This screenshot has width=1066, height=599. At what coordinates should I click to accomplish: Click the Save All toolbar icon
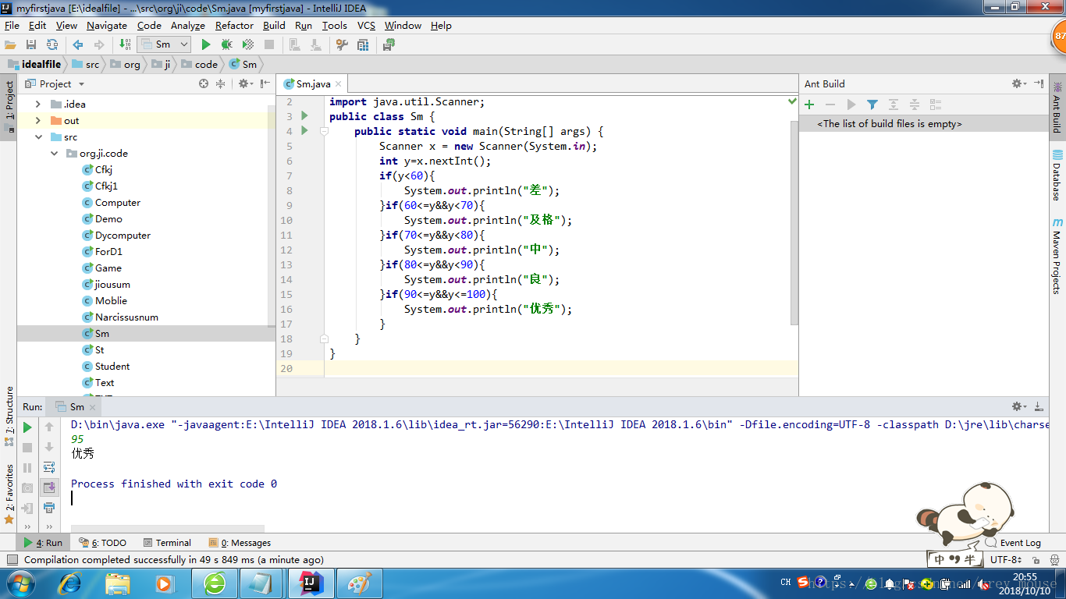point(31,44)
